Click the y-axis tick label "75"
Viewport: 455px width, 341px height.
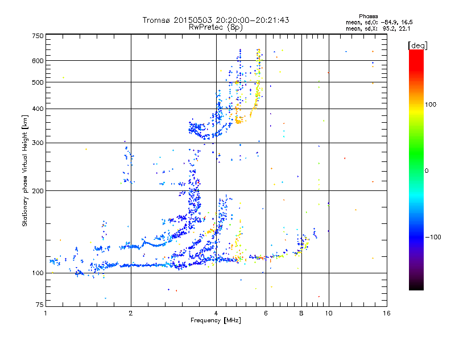(x=40, y=305)
